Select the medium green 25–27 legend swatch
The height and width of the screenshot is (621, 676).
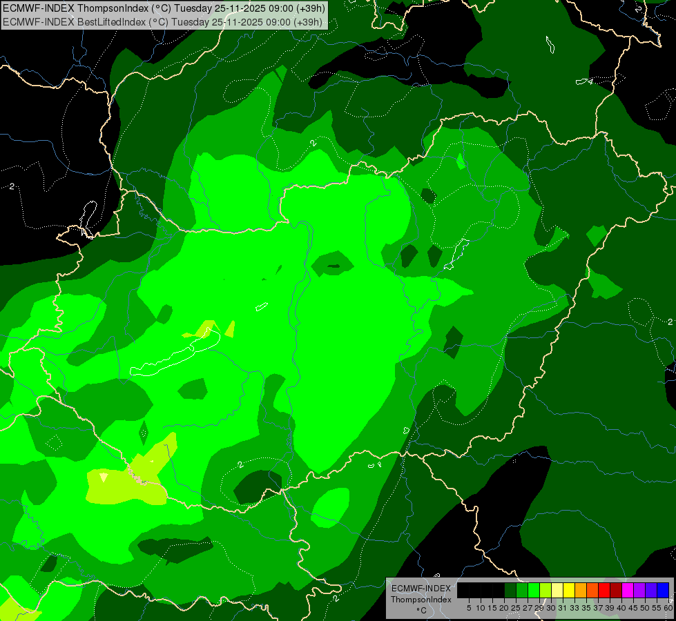[522, 590]
